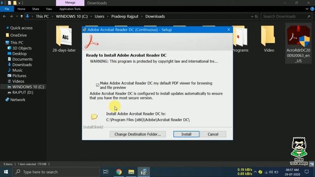The height and width of the screenshot is (177, 315).
Task: Open Downloads in sidebar
Action: [x=22, y=64]
